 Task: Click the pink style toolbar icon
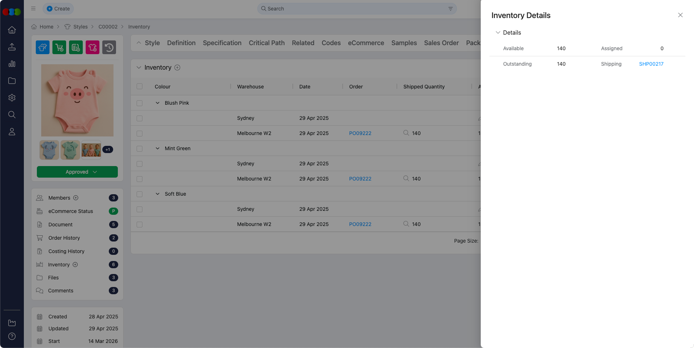coord(93,48)
